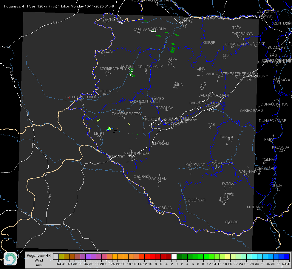Click the green echo cluster north of Pápa
This screenshot has width=292, height=269.
[x=173, y=48]
